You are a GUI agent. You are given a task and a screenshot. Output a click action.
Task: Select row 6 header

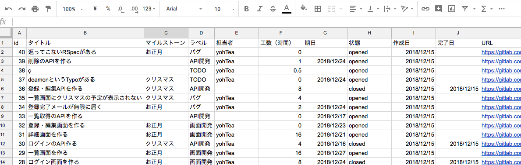click(x=6, y=89)
